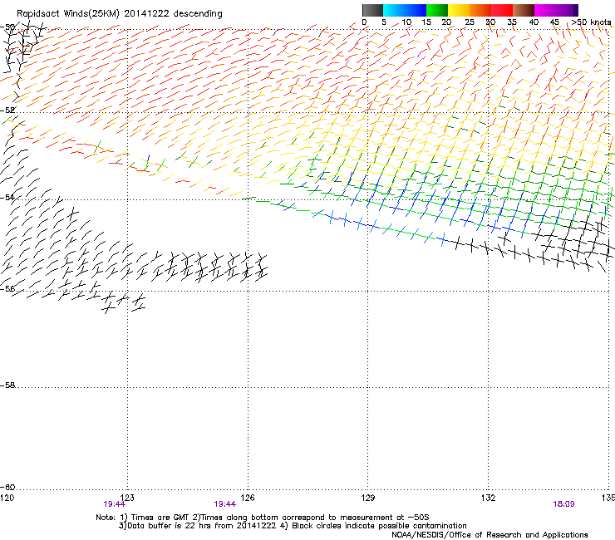Image resolution: width=615 pixels, height=540 pixels.
Task: Click the 120 longitude axis label
Action: [x=7, y=498]
